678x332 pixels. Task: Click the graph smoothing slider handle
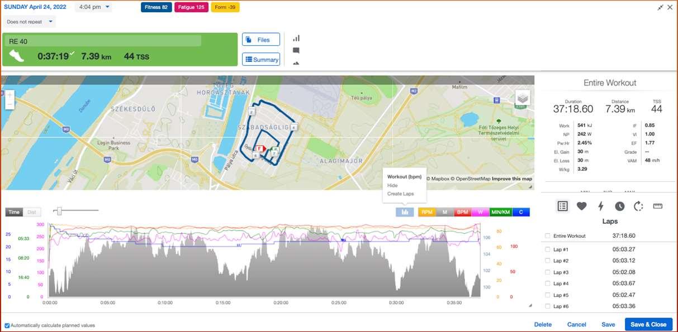[x=59, y=210]
